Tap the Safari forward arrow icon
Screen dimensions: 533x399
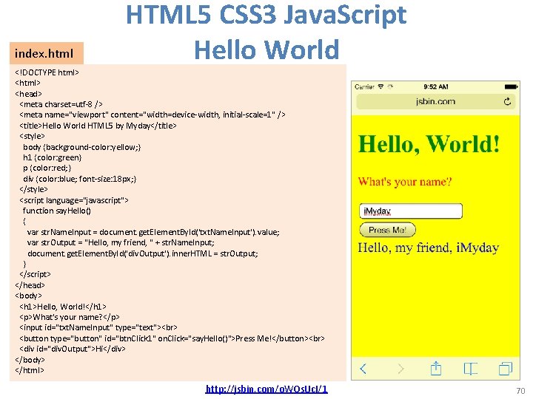pyautogui.click(x=401, y=369)
